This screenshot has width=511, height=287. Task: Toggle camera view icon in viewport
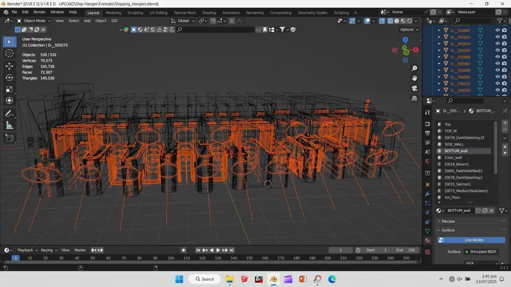pos(414,88)
